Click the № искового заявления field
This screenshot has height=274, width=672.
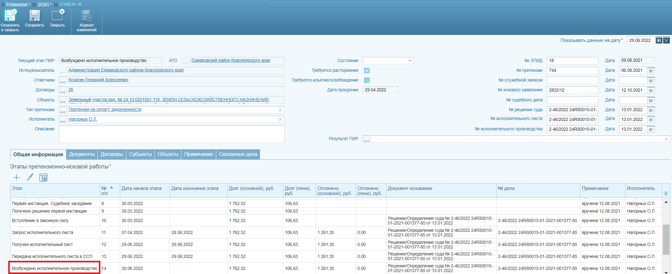[x=572, y=90]
